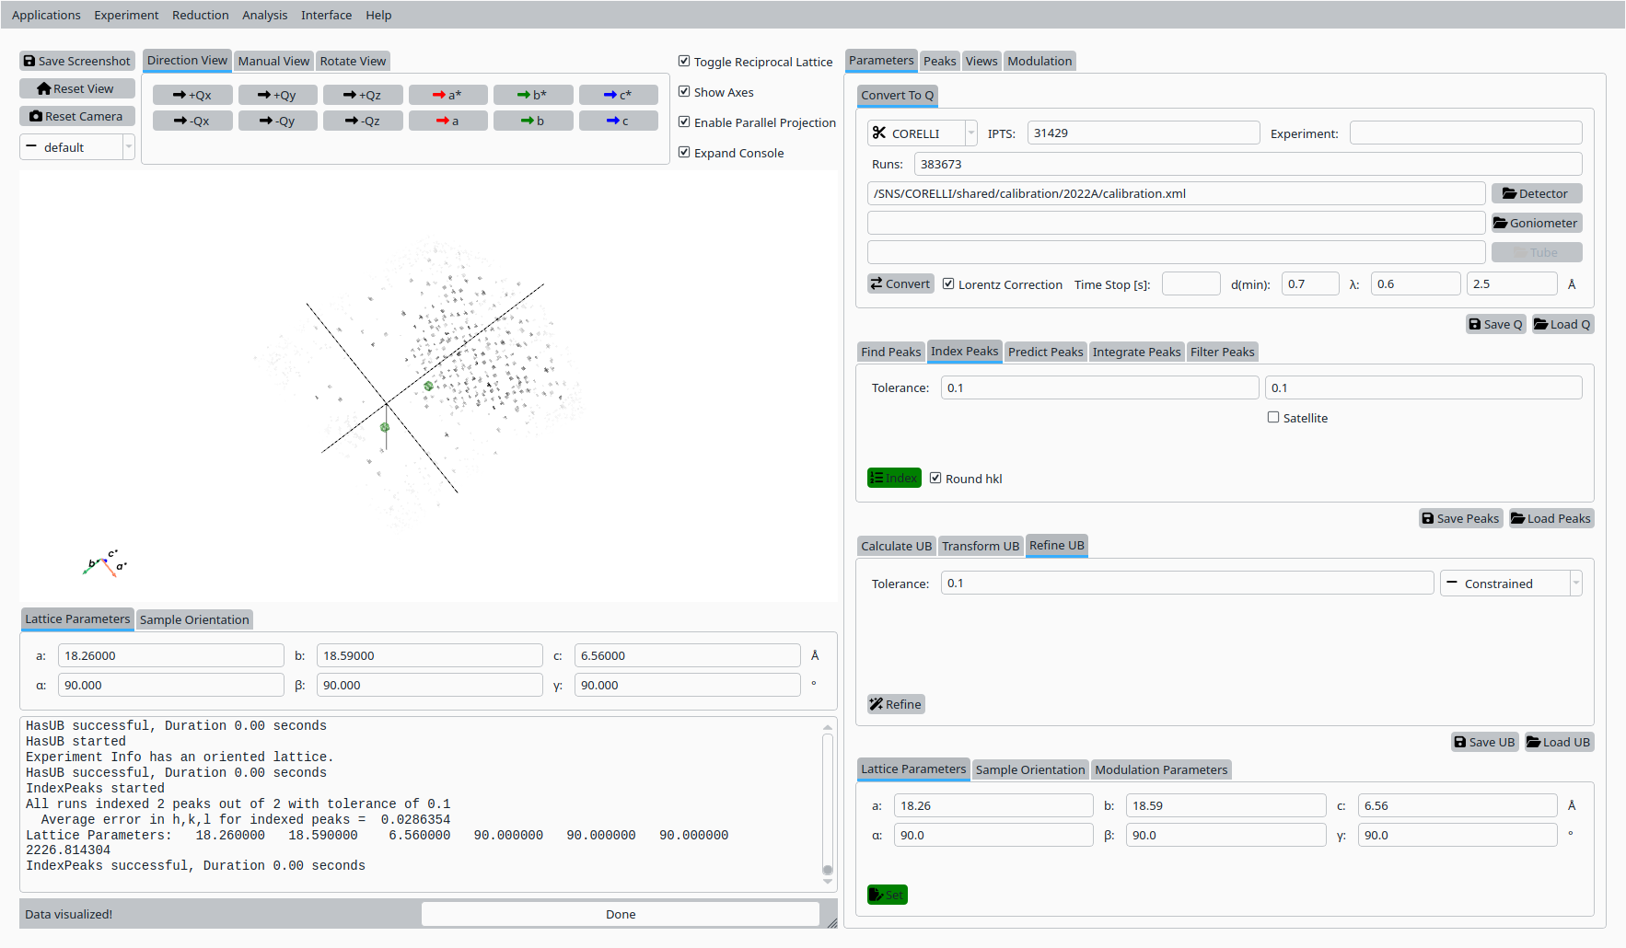
Task: Click the Convert button
Action: (900, 283)
